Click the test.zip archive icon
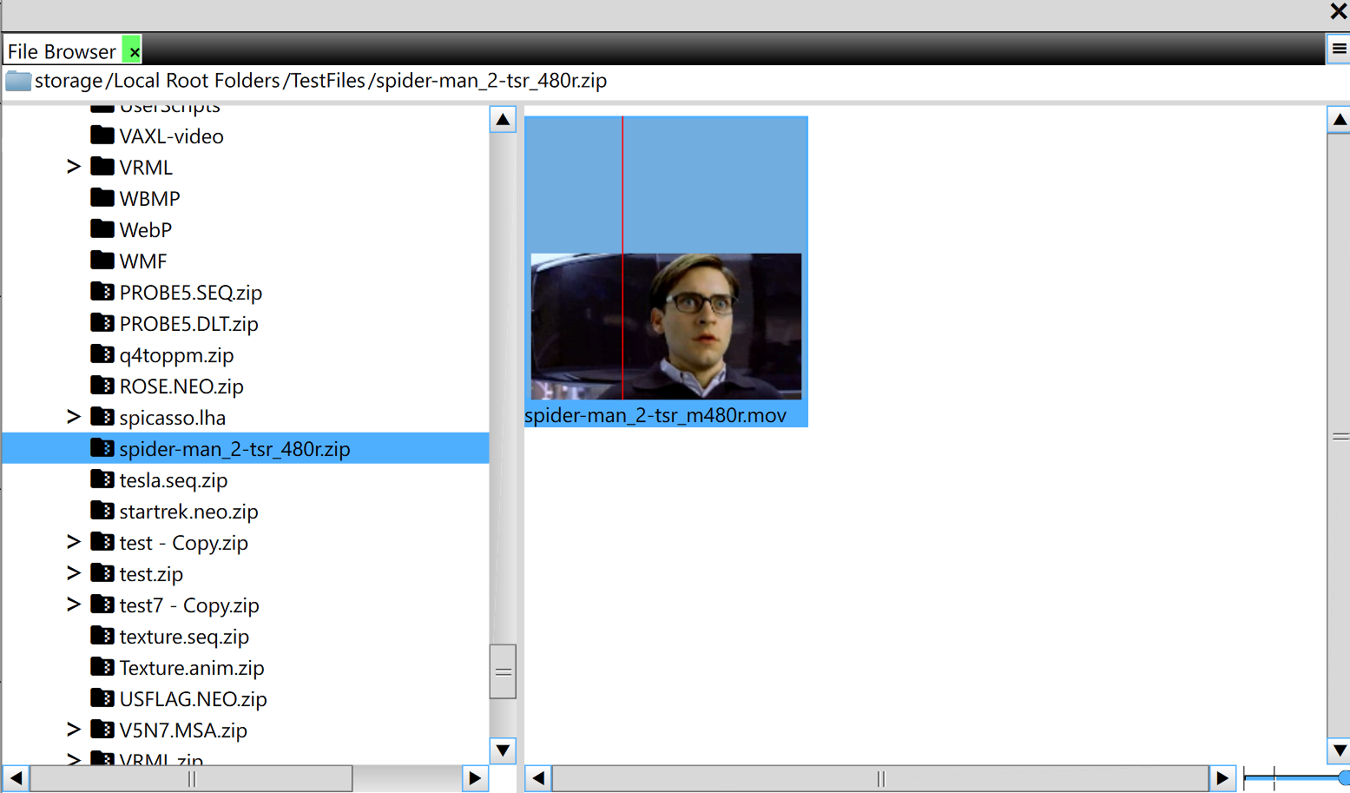The height and width of the screenshot is (793, 1350). 102,572
